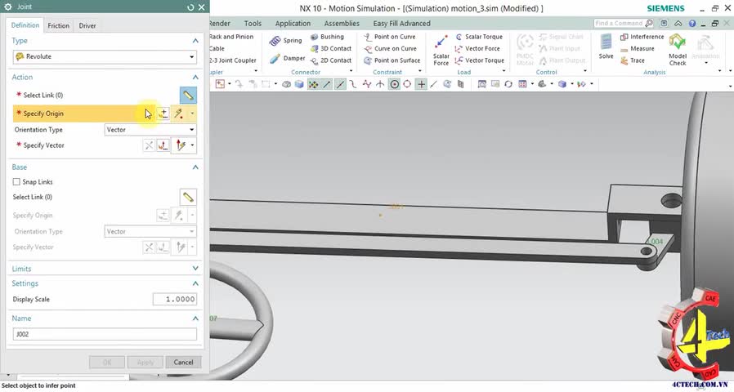Click the Spring connector icon
The image size is (734, 392).
coord(275,41)
